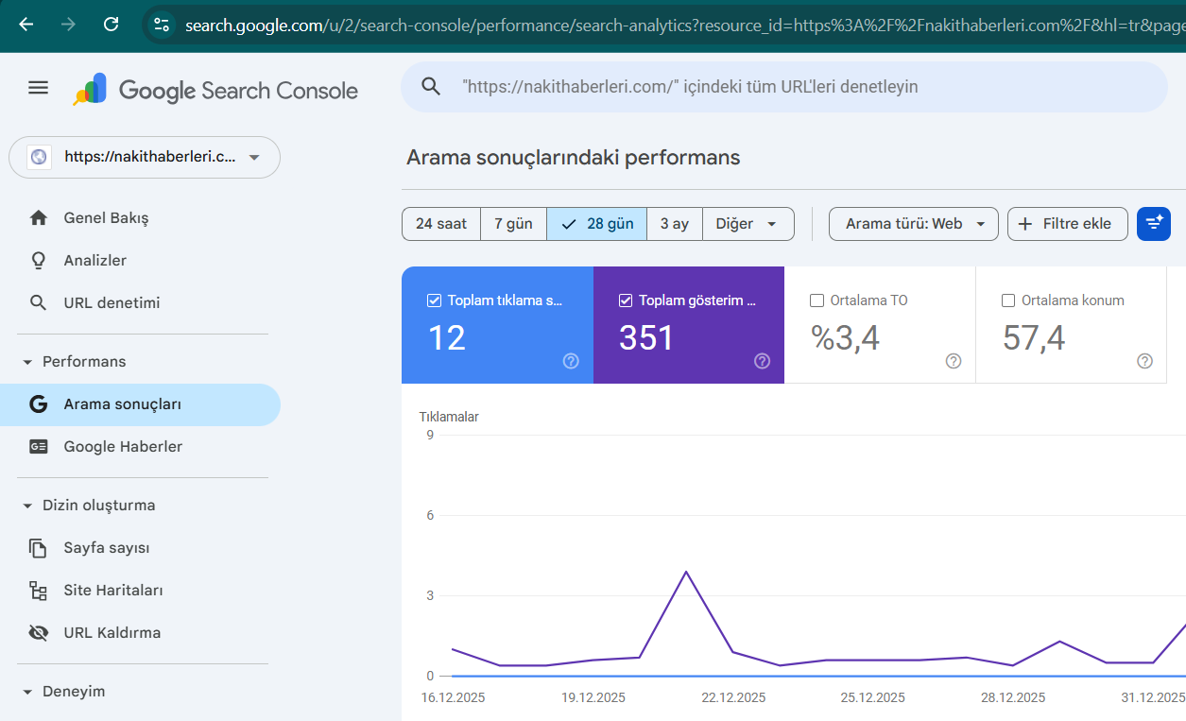Click help icon on Ortalama konum card
The width and height of the screenshot is (1186, 721).
pos(1145,361)
